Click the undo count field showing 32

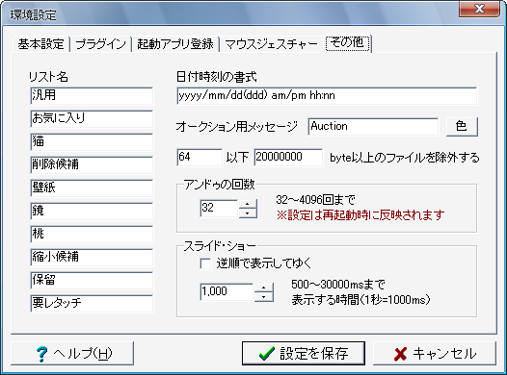point(219,208)
